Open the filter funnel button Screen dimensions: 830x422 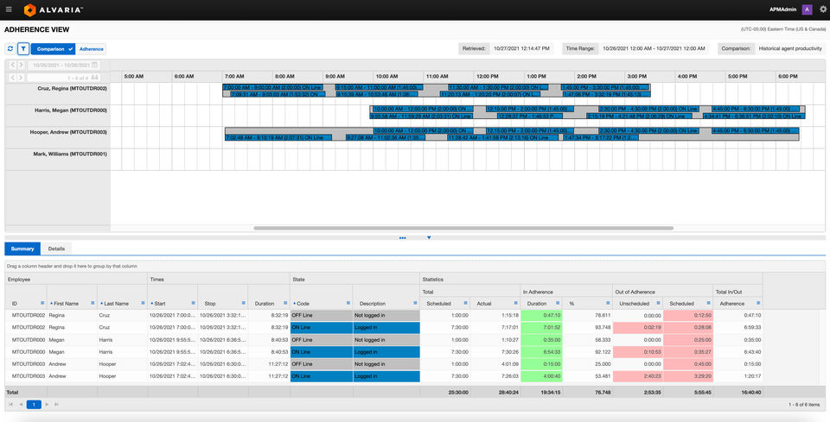coord(23,49)
